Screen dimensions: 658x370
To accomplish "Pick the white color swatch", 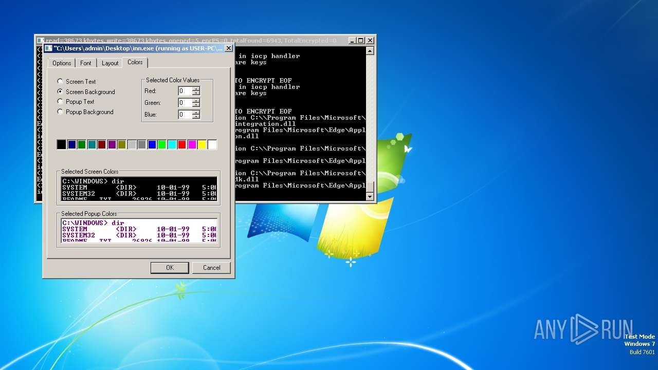I will pos(212,145).
